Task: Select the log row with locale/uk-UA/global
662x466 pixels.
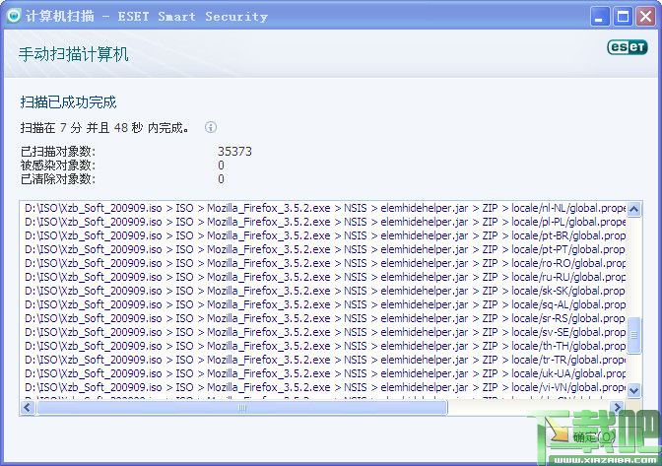Action: point(325,373)
